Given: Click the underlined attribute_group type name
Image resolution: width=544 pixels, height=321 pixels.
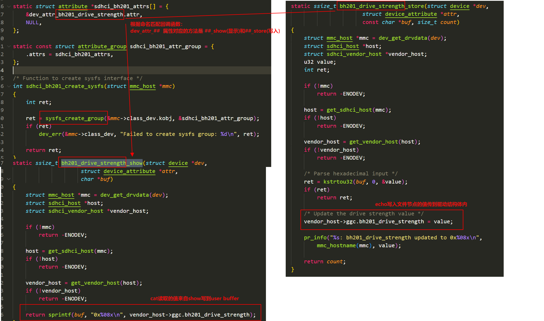Looking at the screenshot, I should coord(102,46).
